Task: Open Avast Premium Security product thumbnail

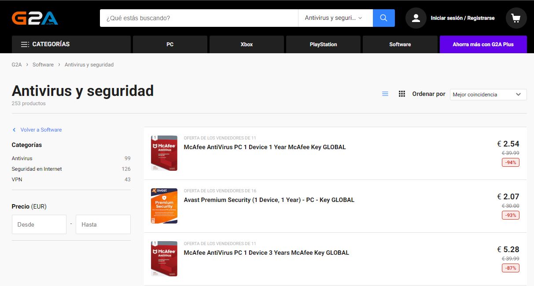Action: (164, 206)
